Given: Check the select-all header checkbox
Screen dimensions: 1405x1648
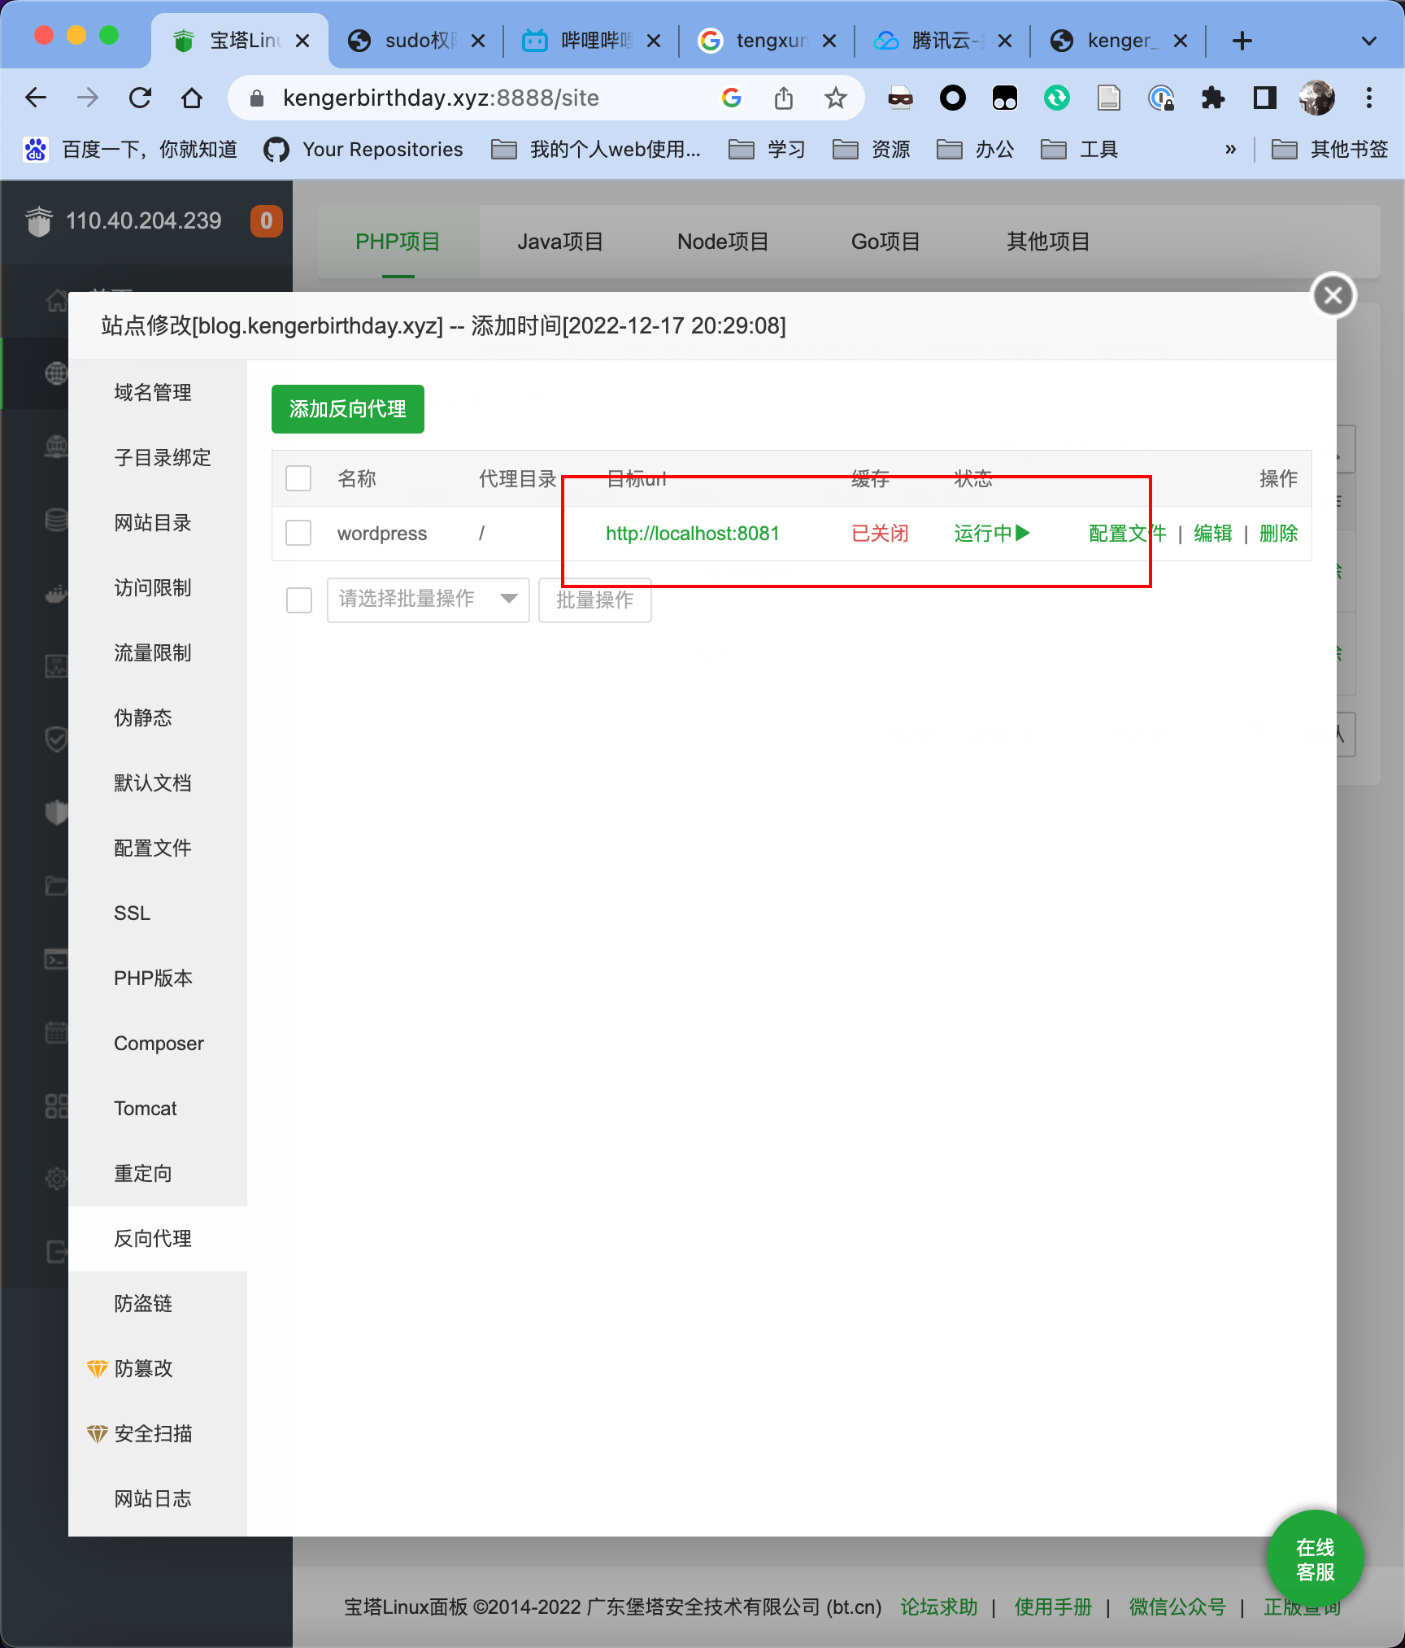Looking at the screenshot, I should [x=298, y=478].
